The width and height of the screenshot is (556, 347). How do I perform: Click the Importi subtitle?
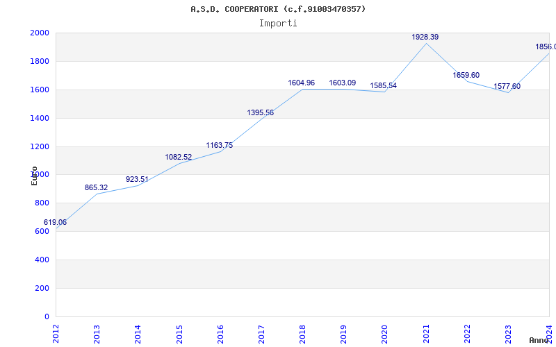tap(278, 23)
